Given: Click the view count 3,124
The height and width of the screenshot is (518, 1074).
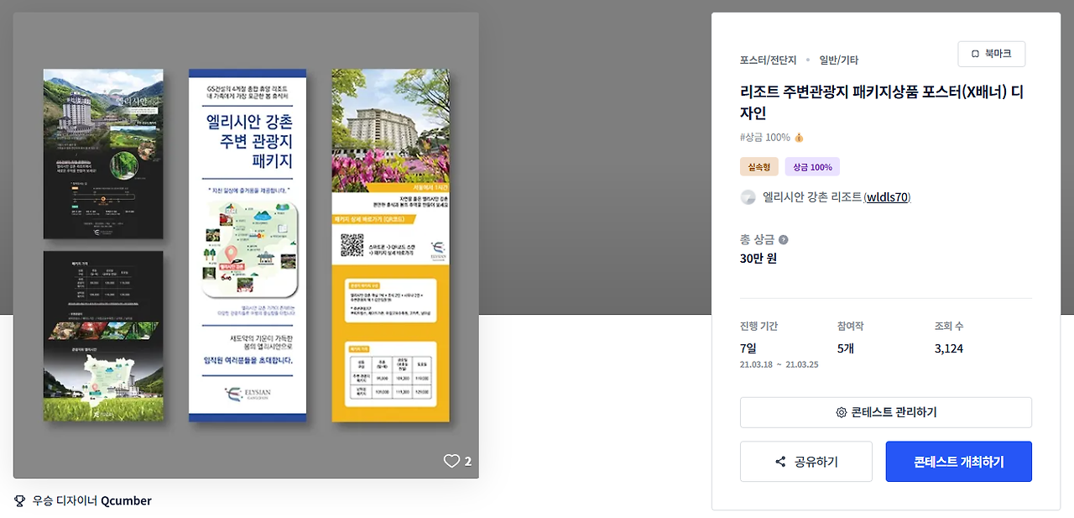Looking at the screenshot, I should click(949, 348).
